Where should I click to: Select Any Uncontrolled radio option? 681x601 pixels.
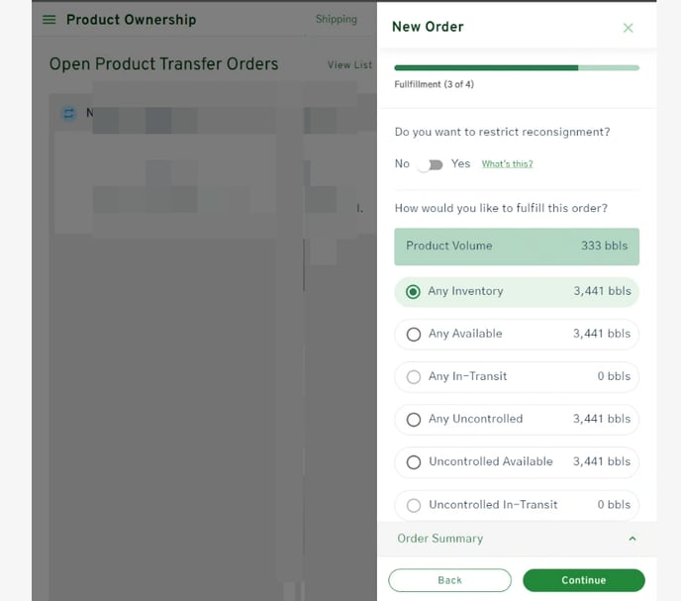click(414, 420)
